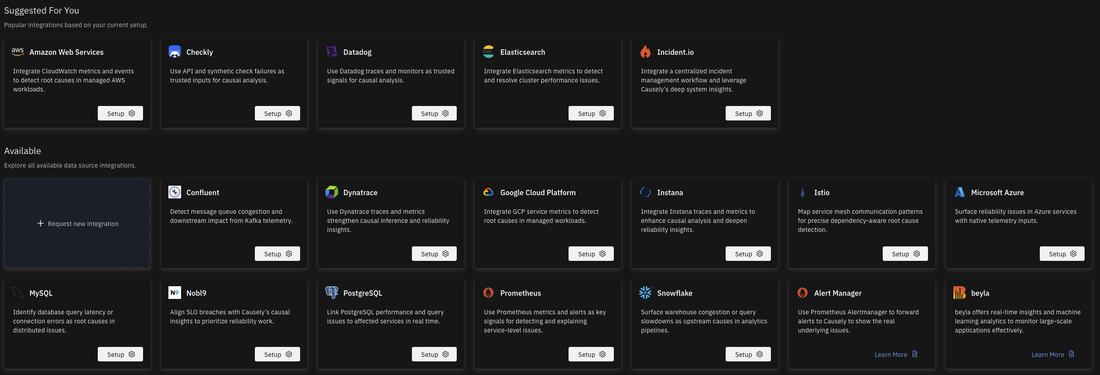Click Setup for Incident.io

tap(748, 113)
